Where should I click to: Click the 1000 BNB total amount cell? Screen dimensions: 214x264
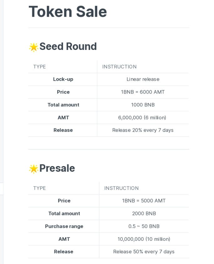[x=143, y=105]
